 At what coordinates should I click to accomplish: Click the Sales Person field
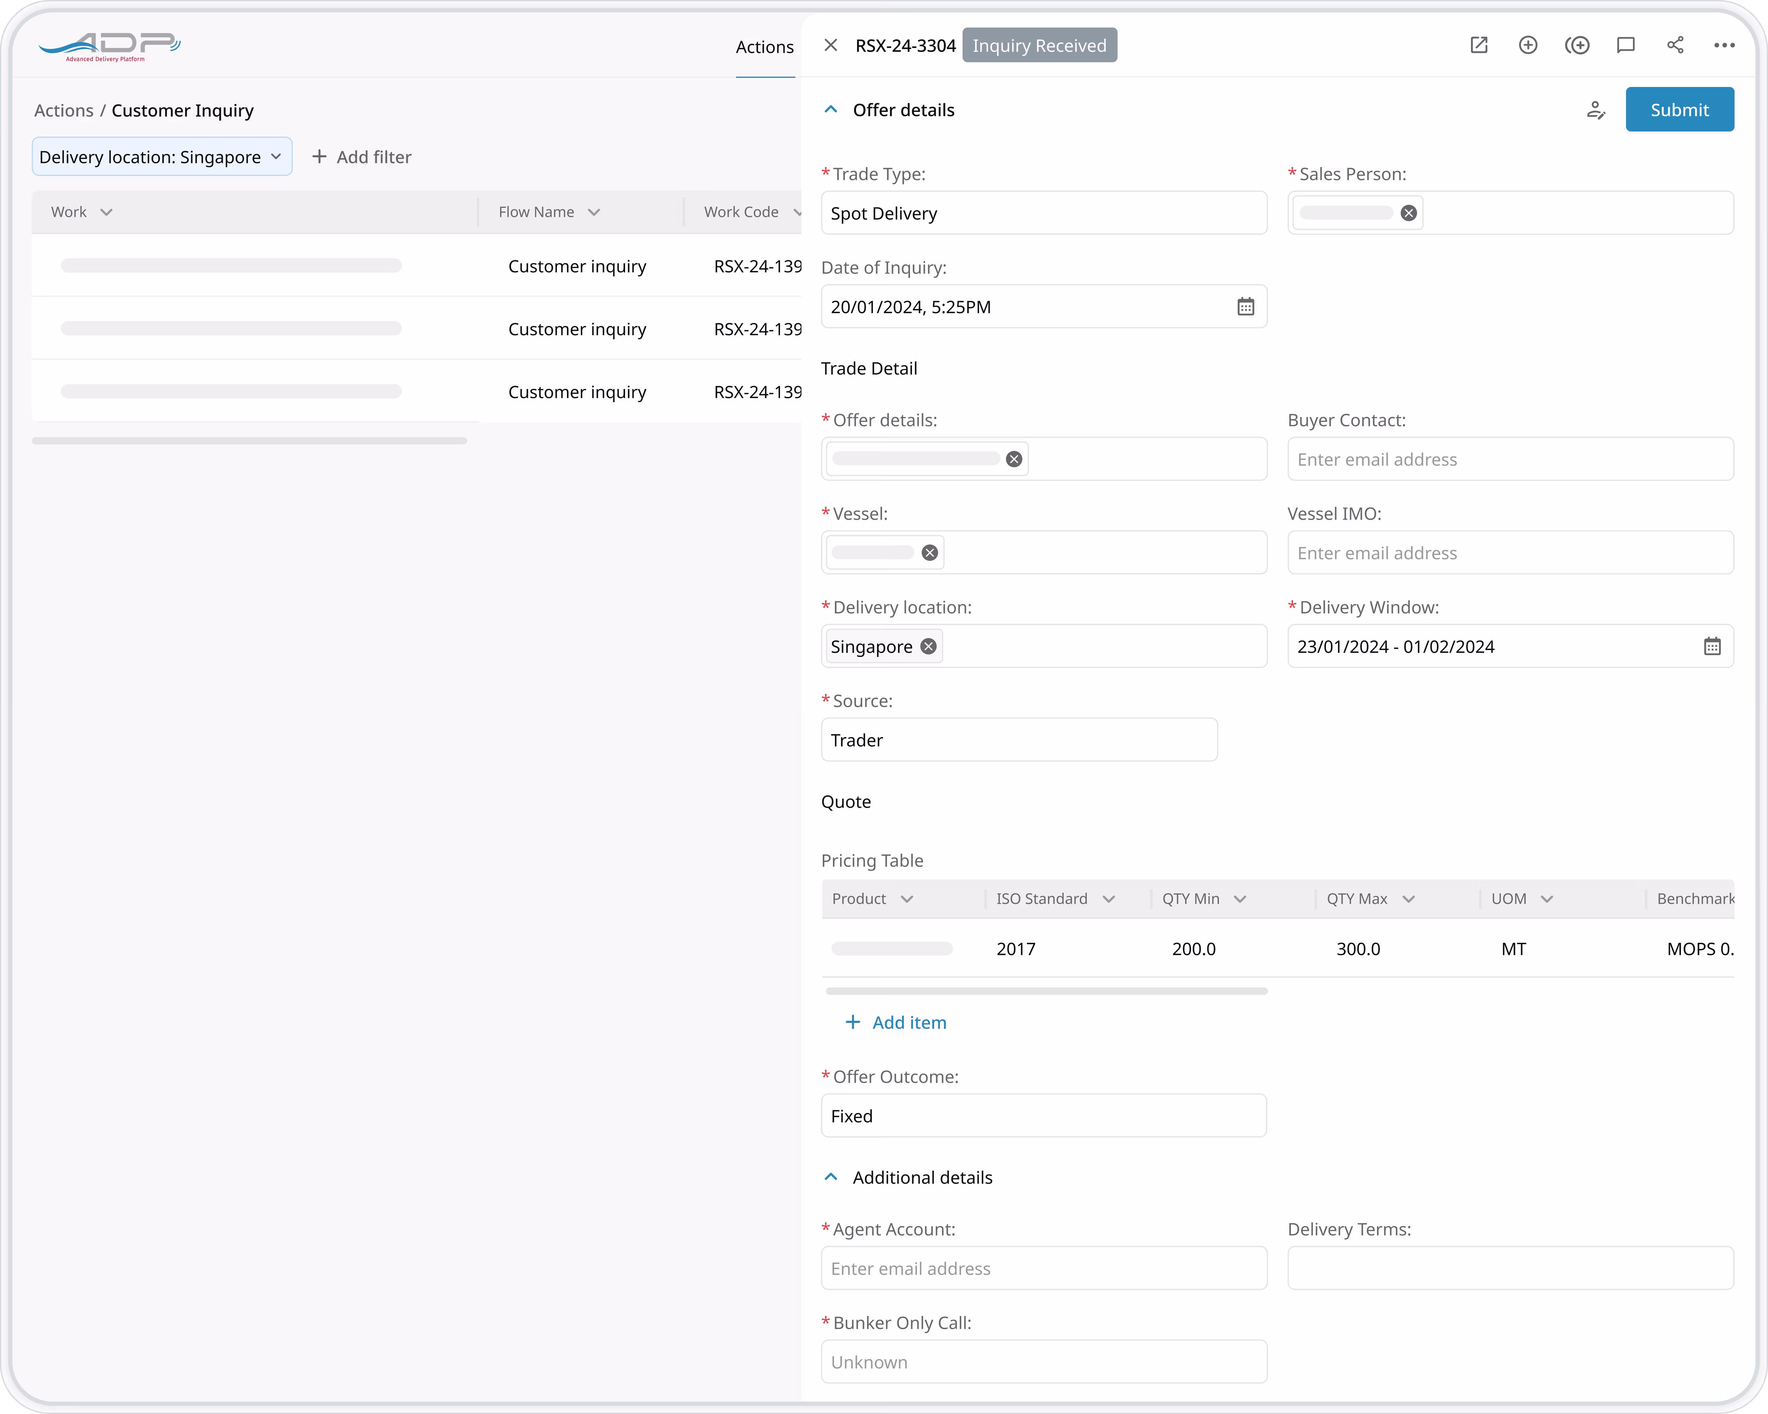click(x=1510, y=213)
